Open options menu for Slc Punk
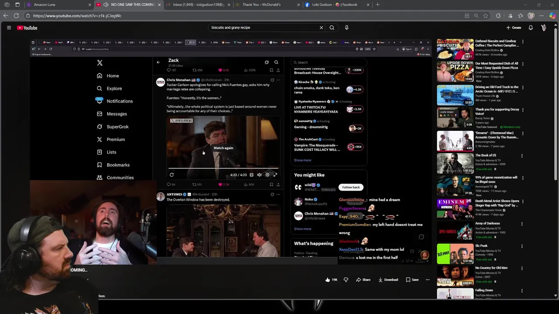 (x=523, y=246)
